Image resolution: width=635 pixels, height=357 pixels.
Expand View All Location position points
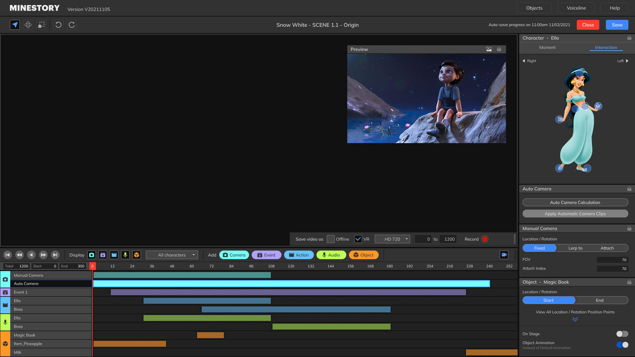[575, 319]
